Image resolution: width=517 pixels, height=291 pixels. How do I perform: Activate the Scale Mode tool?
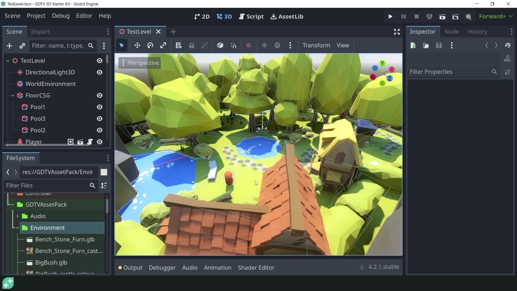[x=163, y=45]
